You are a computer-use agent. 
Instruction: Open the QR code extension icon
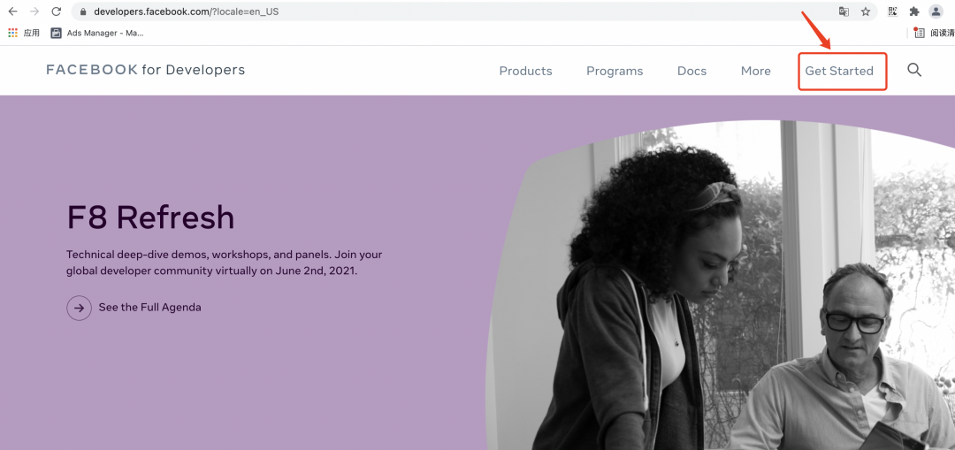tap(893, 11)
